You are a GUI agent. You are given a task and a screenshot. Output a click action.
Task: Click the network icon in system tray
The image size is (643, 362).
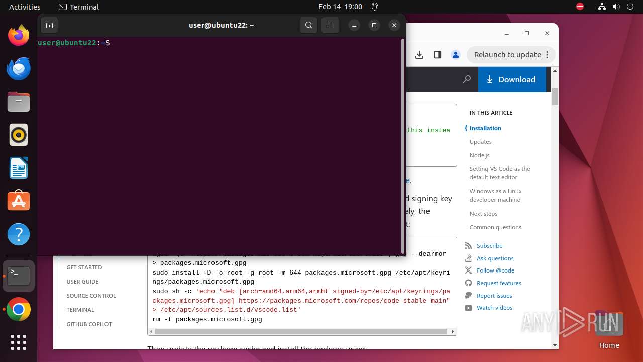click(x=602, y=7)
